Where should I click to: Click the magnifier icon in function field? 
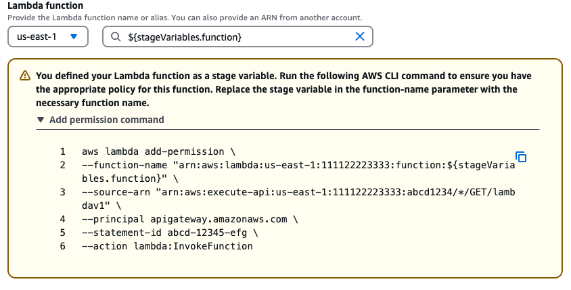[x=115, y=37]
